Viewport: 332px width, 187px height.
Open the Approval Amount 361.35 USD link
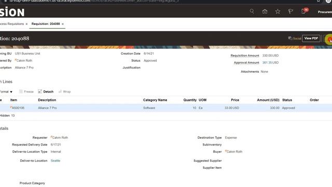[x=270, y=62]
